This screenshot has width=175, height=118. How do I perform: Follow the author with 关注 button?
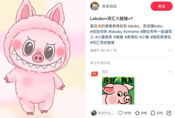tap(161, 6)
